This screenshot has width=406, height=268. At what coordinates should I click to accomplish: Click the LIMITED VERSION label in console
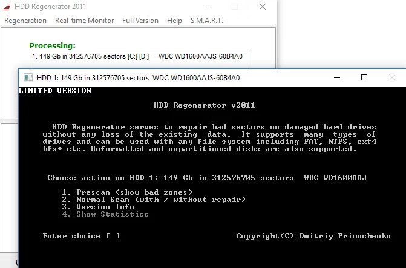coord(55,91)
